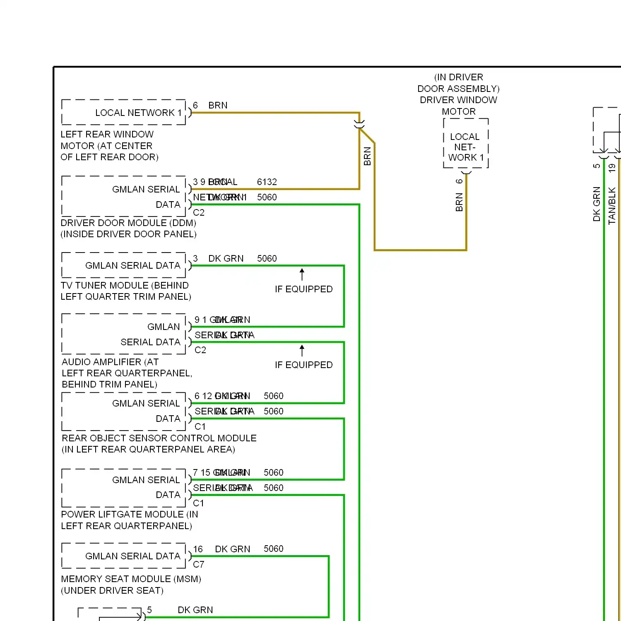Viewport: 621px width, 621px height.
Task: Click the IF EQUIPPED note beside Audio Amplifier
Action: click(x=303, y=365)
